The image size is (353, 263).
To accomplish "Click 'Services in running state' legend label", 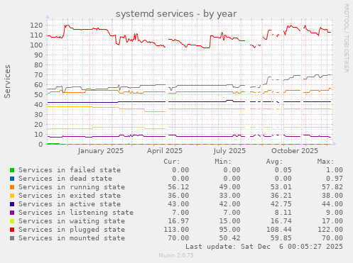I will coord(72,187).
